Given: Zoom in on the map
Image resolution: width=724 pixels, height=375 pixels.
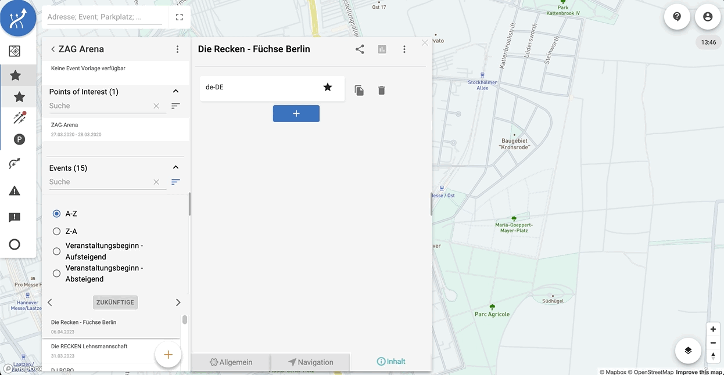Looking at the screenshot, I should point(713,329).
